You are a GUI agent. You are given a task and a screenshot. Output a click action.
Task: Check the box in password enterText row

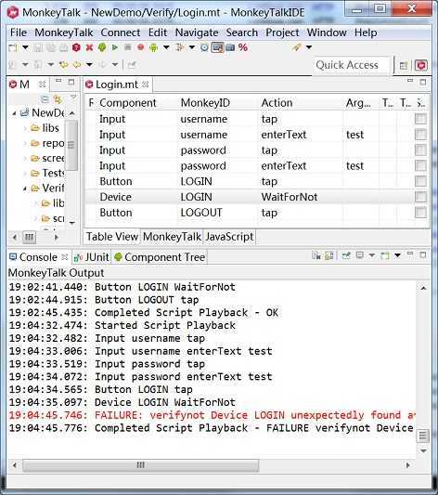(x=420, y=165)
